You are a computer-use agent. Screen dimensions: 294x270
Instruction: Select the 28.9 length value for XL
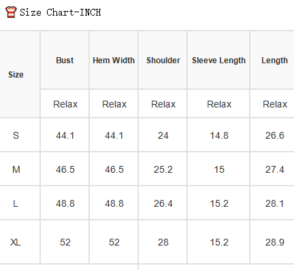(275, 242)
